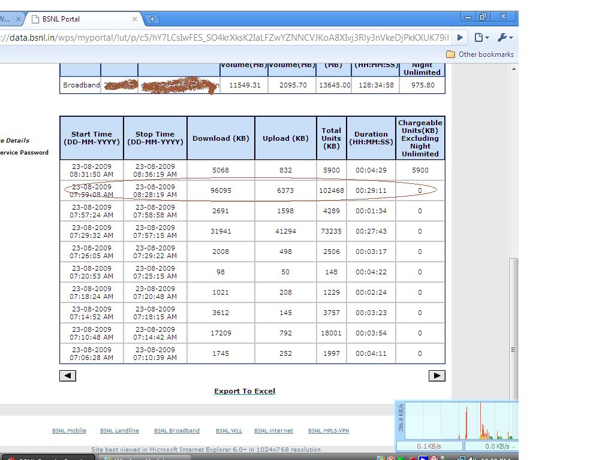Close the BSNL Portal tab

(135, 19)
